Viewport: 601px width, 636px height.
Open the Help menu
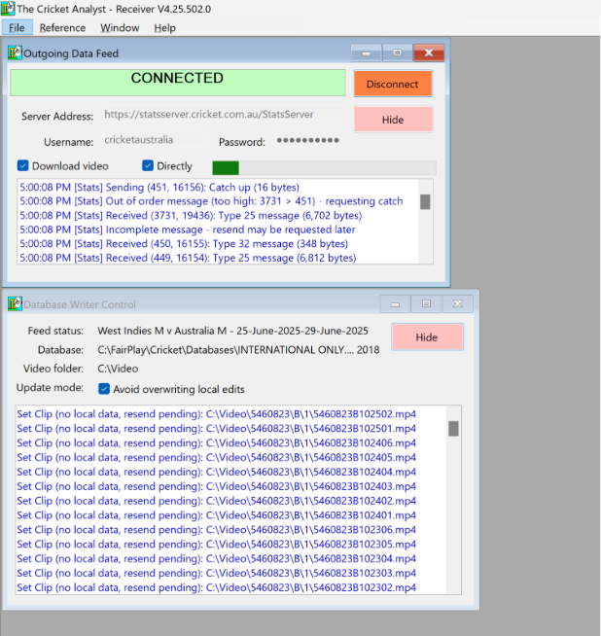pos(164,28)
